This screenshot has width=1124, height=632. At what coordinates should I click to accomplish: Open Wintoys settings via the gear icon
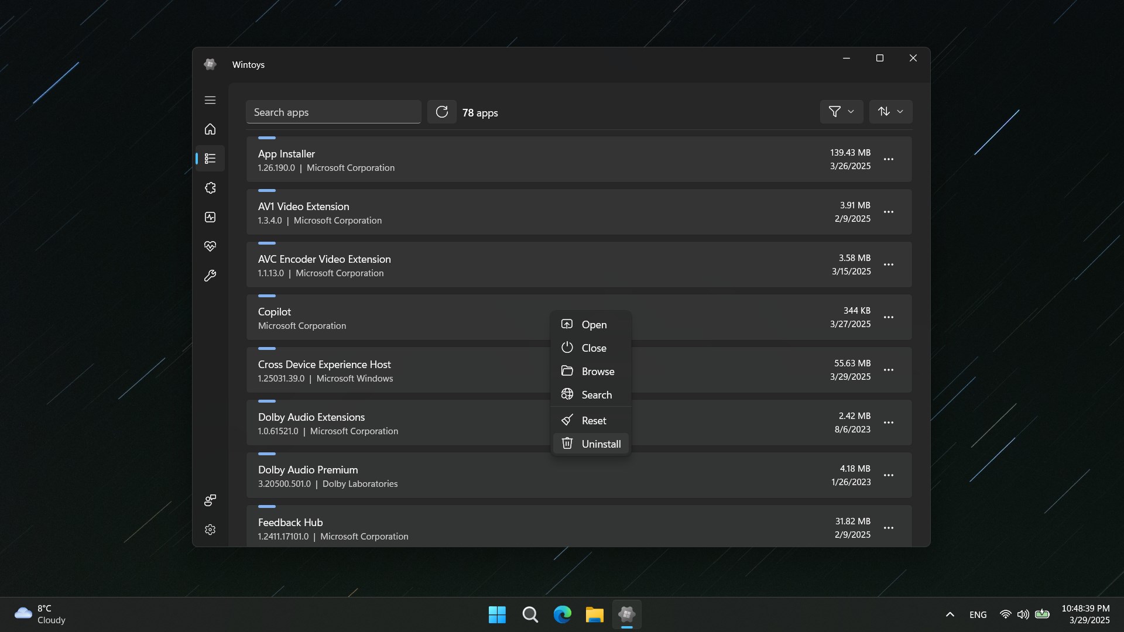coord(210,530)
